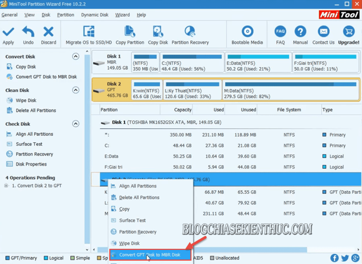Open the General menu

tap(9, 15)
